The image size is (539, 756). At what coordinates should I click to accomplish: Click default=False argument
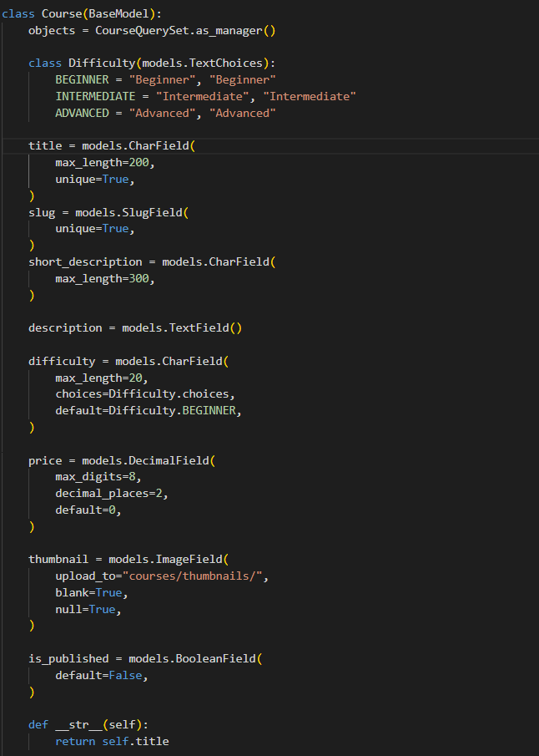98,676
